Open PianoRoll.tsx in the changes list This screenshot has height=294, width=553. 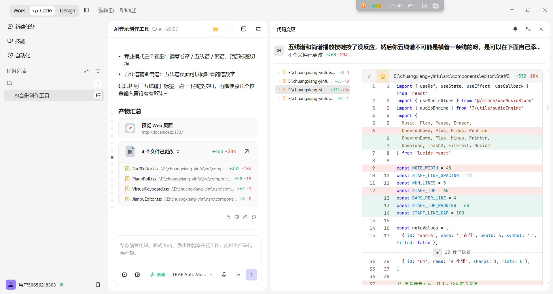pos(188,179)
